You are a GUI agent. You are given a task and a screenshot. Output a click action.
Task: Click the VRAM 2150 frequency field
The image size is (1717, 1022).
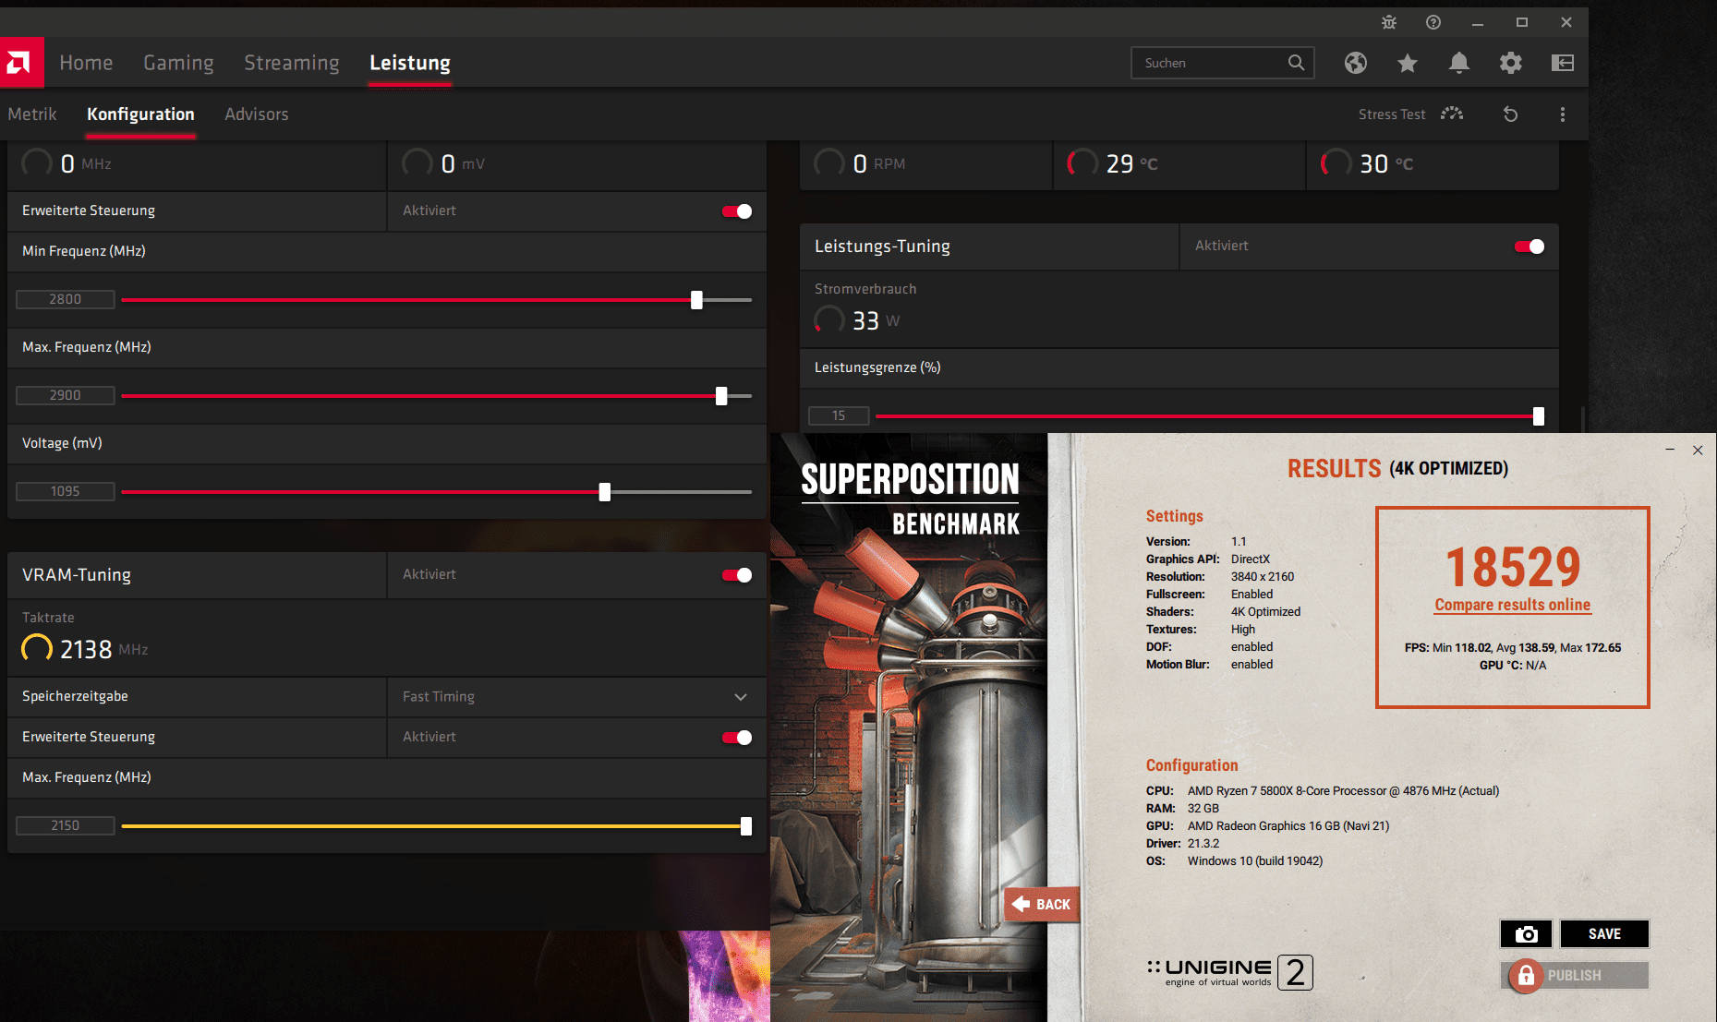66,825
